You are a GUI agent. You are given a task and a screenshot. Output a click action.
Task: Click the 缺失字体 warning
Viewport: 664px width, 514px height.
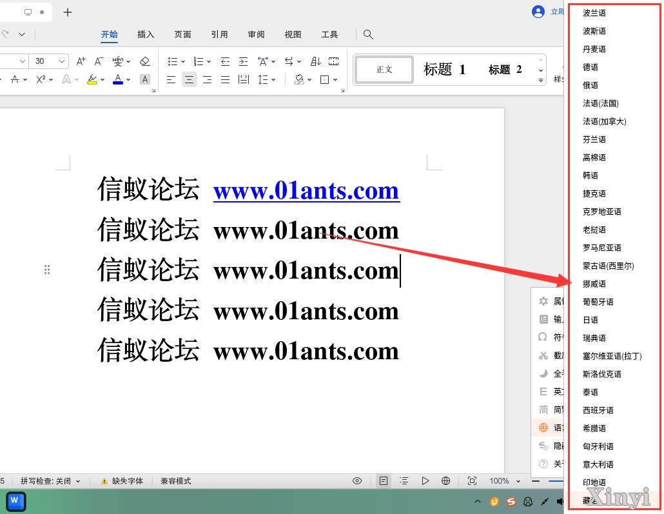pos(122,481)
